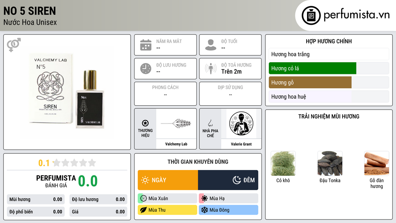This screenshot has width=396, height=223.
Task: Click the green 0.0 Perfumista score
Action: click(88, 181)
